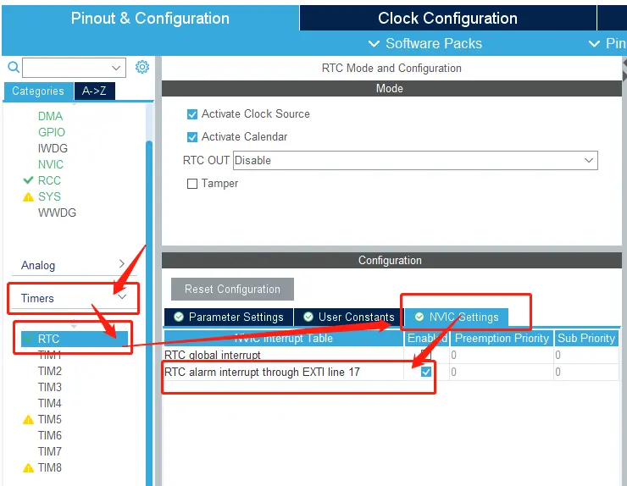This screenshot has width=627, height=486.
Task: Select the Categories tab
Action: coord(38,91)
